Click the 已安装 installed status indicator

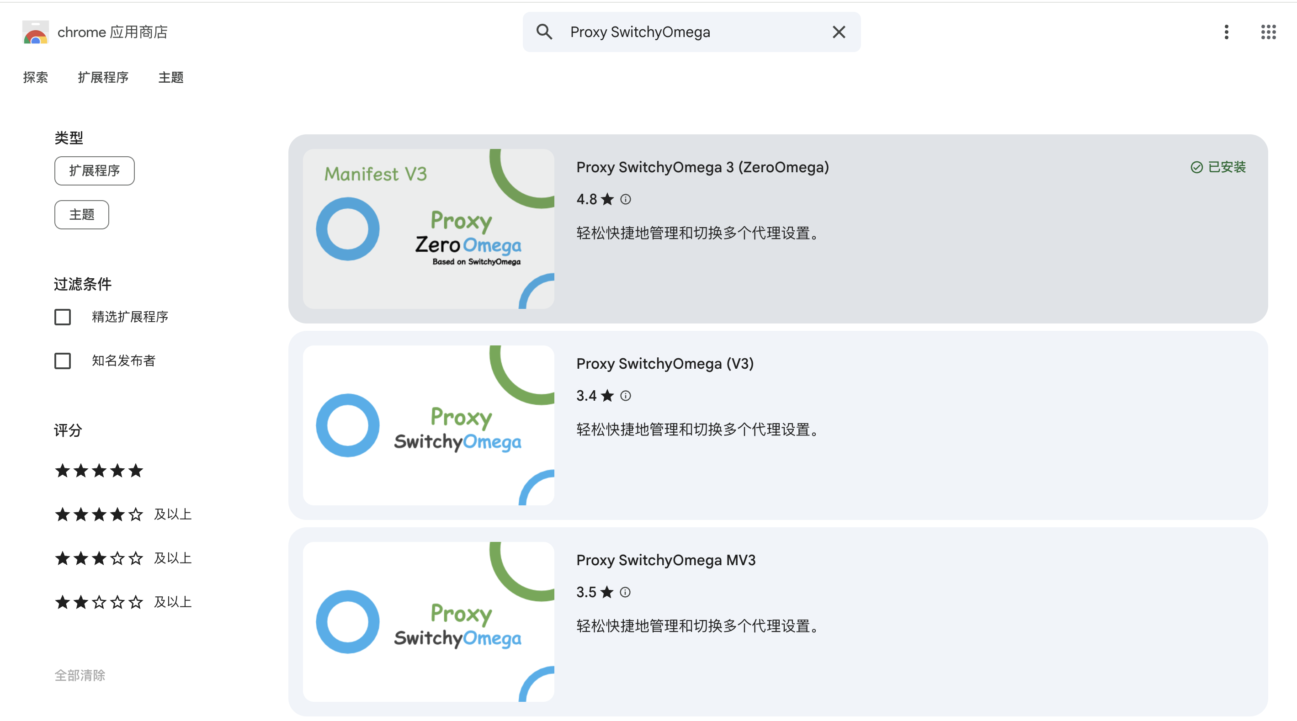pos(1218,167)
